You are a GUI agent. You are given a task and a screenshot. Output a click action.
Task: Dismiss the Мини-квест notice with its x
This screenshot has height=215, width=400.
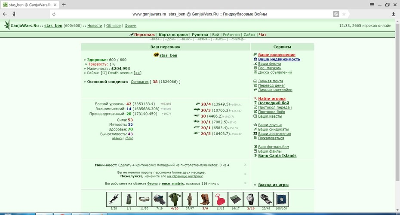pyautogui.click(x=245, y=165)
